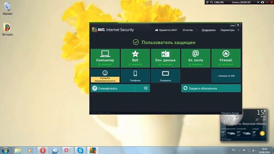Open the Recycle Bin desktop icon
274x154 pixels.
point(7,8)
